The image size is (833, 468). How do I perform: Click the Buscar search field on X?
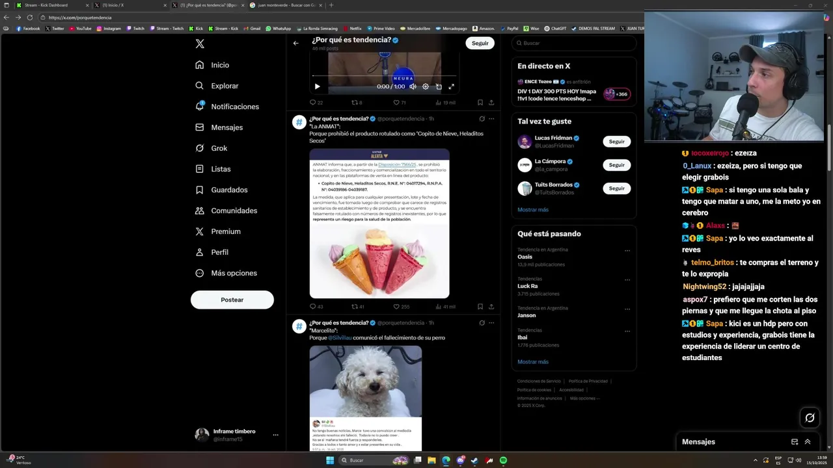coord(573,43)
